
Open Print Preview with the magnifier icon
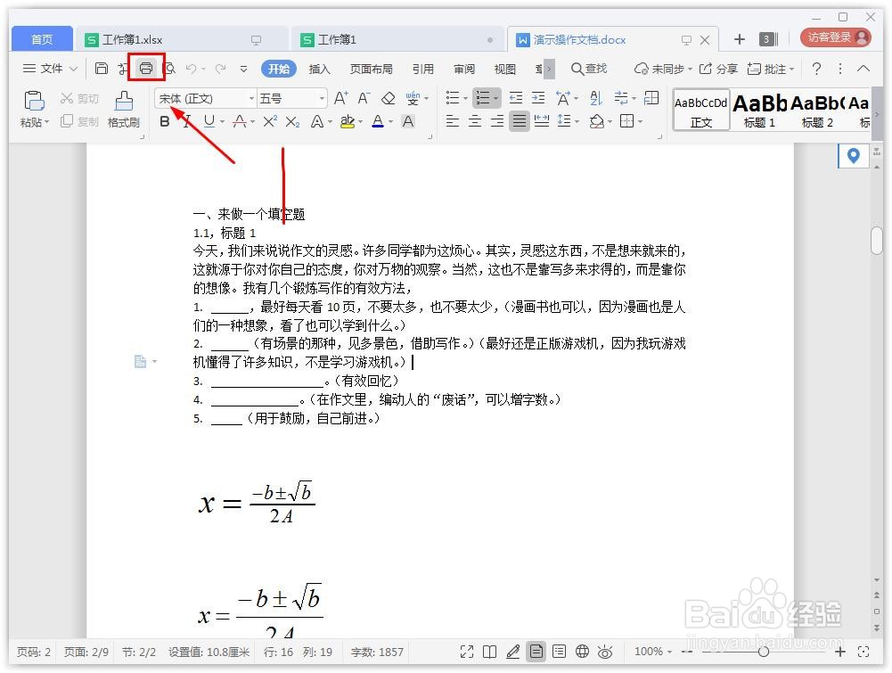pyautogui.click(x=169, y=68)
